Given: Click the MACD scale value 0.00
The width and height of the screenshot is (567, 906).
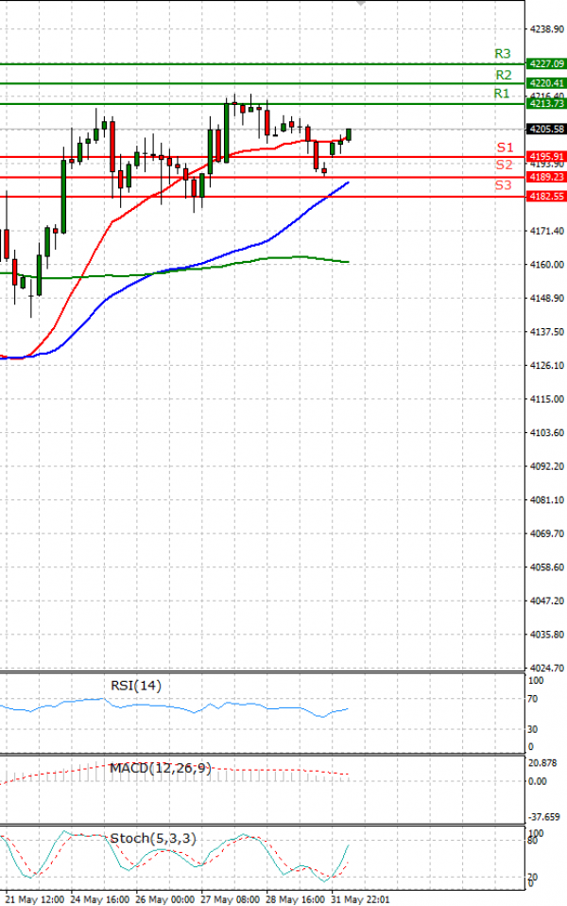Looking at the screenshot, I should click(538, 781).
